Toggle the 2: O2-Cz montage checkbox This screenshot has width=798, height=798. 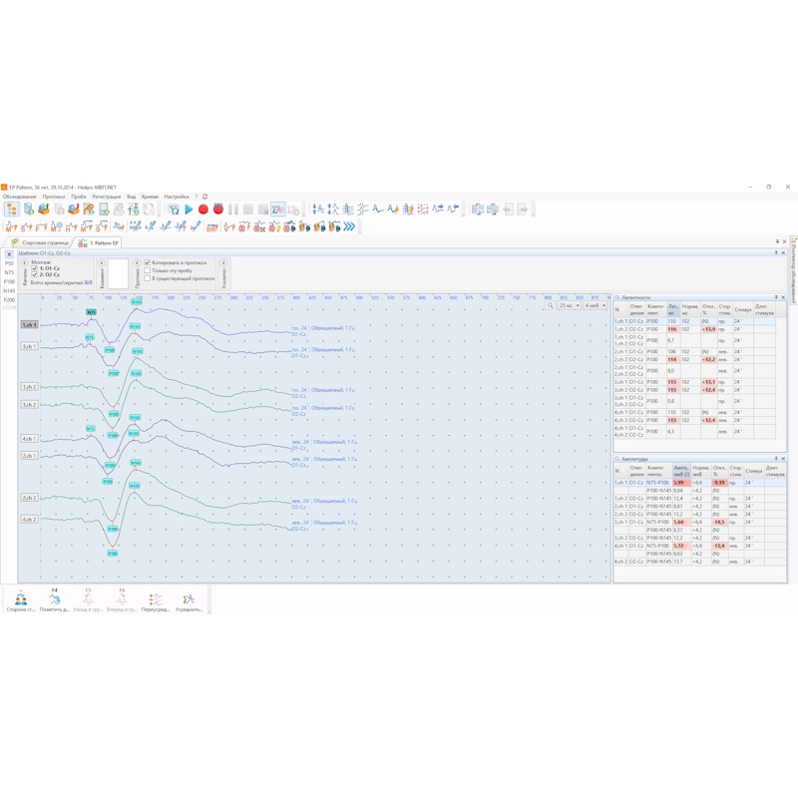(35, 274)
